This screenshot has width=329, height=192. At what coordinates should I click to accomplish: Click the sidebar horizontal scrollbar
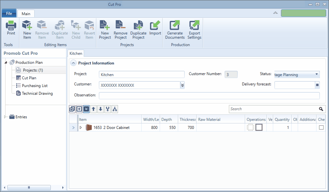coord(29,187)
